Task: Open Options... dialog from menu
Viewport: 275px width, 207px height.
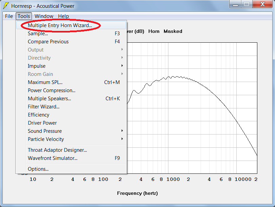Action: pyautogui.click(x=71, y=169)
